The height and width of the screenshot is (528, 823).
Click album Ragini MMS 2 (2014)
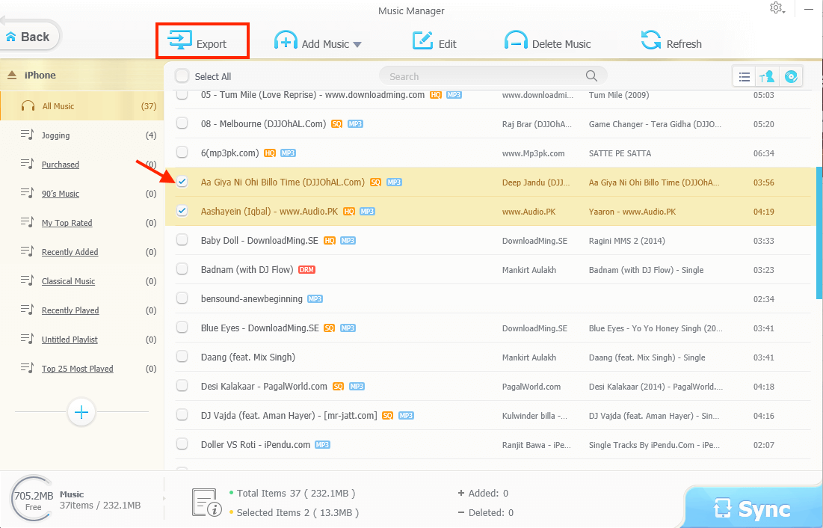coord(626,241)
